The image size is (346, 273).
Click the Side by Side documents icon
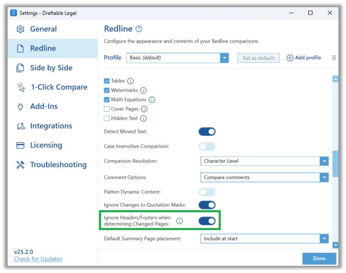[x=20, y=68]
